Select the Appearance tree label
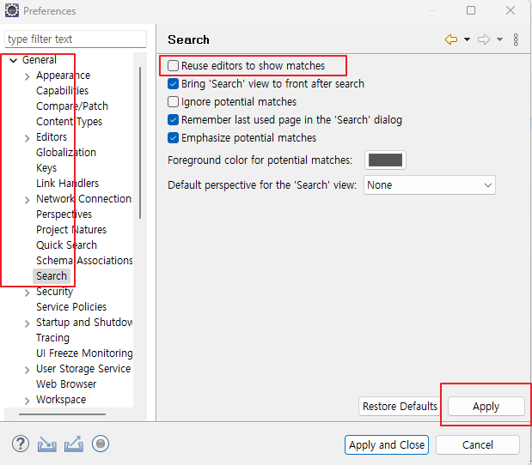 (x=64, y=75)
